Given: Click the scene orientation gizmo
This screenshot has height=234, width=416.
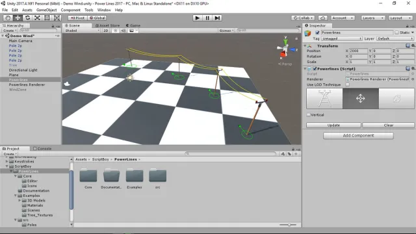Looking at the screenshot, I should click(x=285, y=49).
